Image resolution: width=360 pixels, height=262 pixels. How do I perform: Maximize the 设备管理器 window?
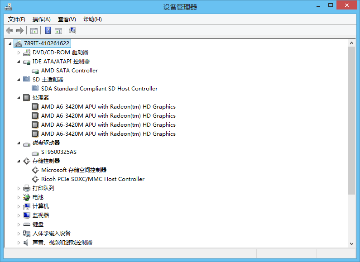tap(331, 5)
